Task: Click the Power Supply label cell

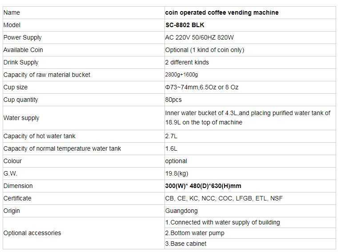Action: (23, 37)
